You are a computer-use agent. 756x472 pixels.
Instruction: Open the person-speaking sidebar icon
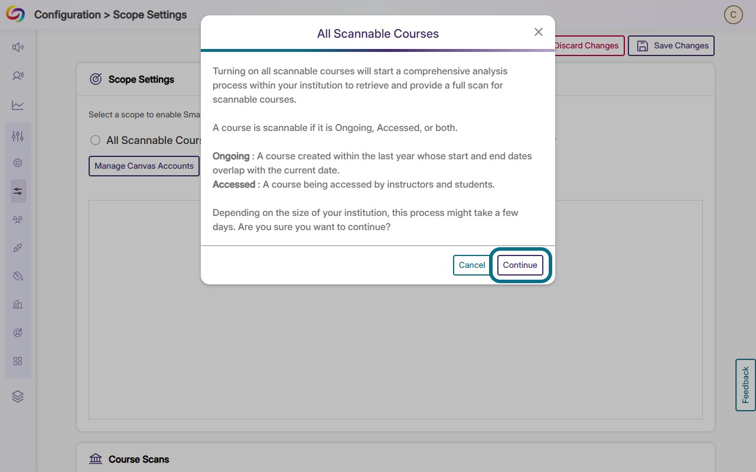coord(18,76)
